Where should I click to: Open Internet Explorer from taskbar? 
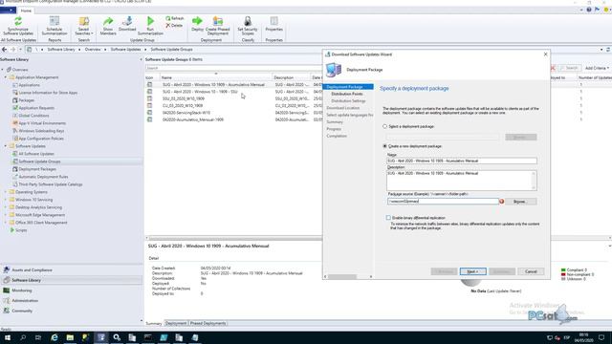point(55,337)
